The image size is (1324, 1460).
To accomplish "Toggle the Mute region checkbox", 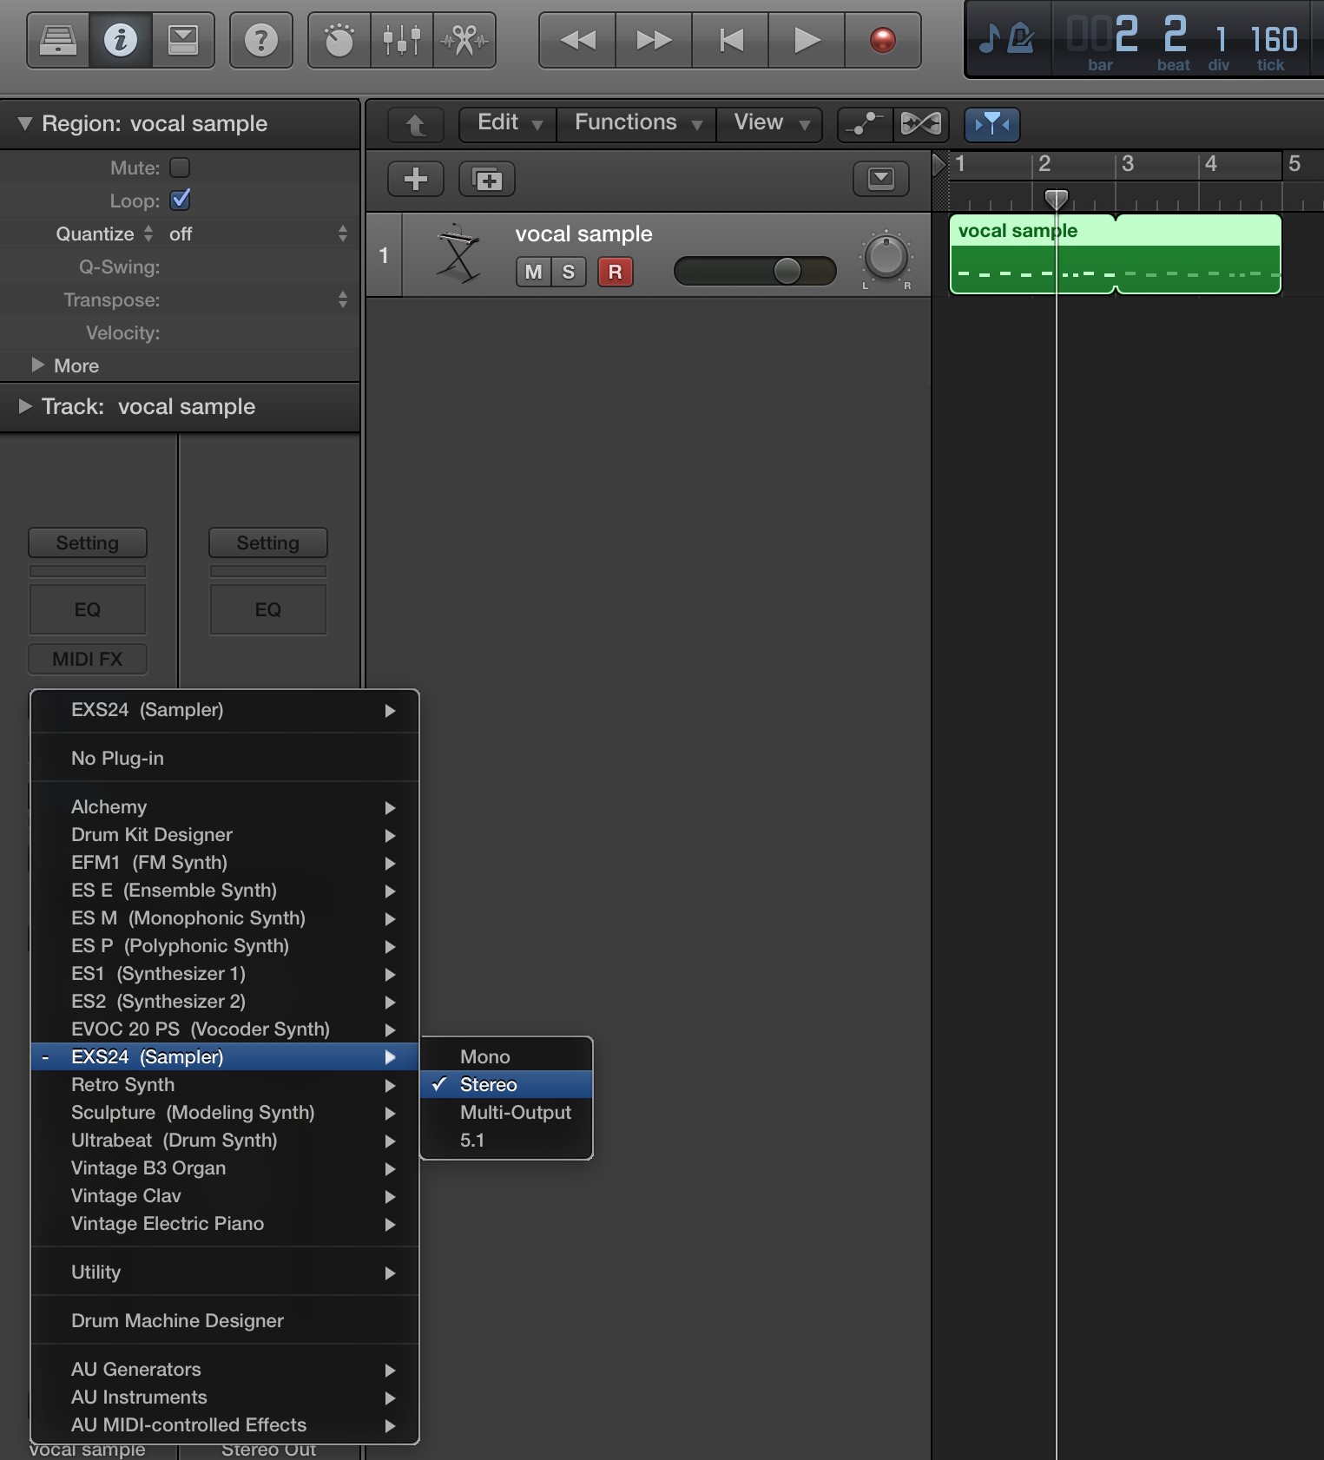I will coord(180,167).
